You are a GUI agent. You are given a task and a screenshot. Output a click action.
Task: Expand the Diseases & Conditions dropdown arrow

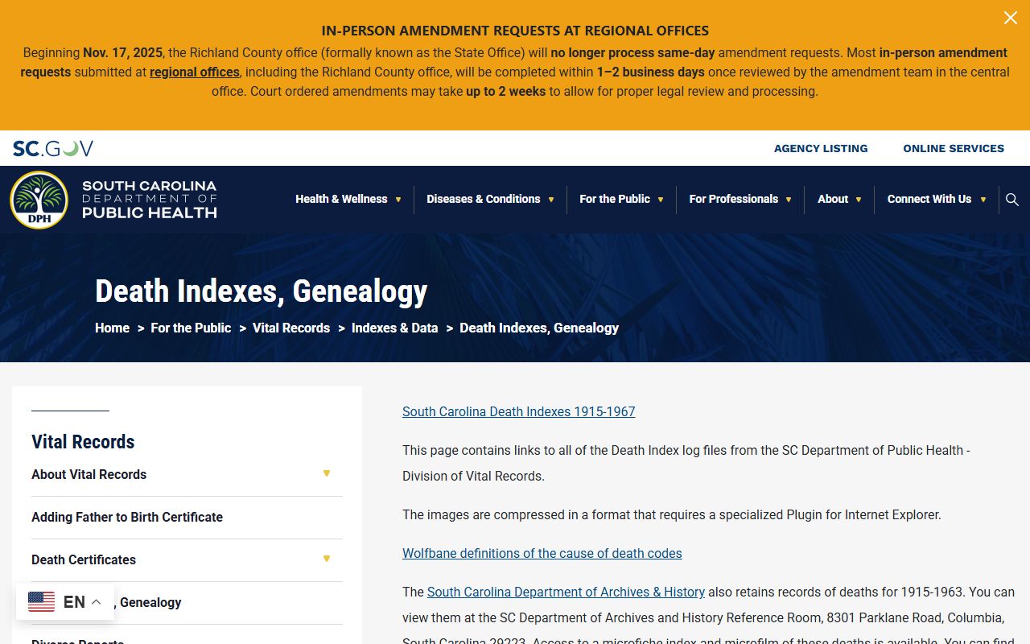pos(551,200)
